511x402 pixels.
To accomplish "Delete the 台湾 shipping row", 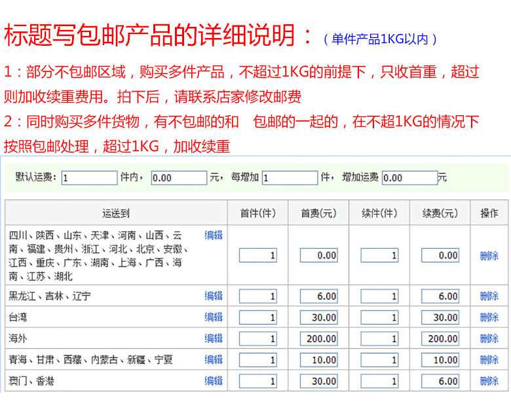I will tap(489, 318).
